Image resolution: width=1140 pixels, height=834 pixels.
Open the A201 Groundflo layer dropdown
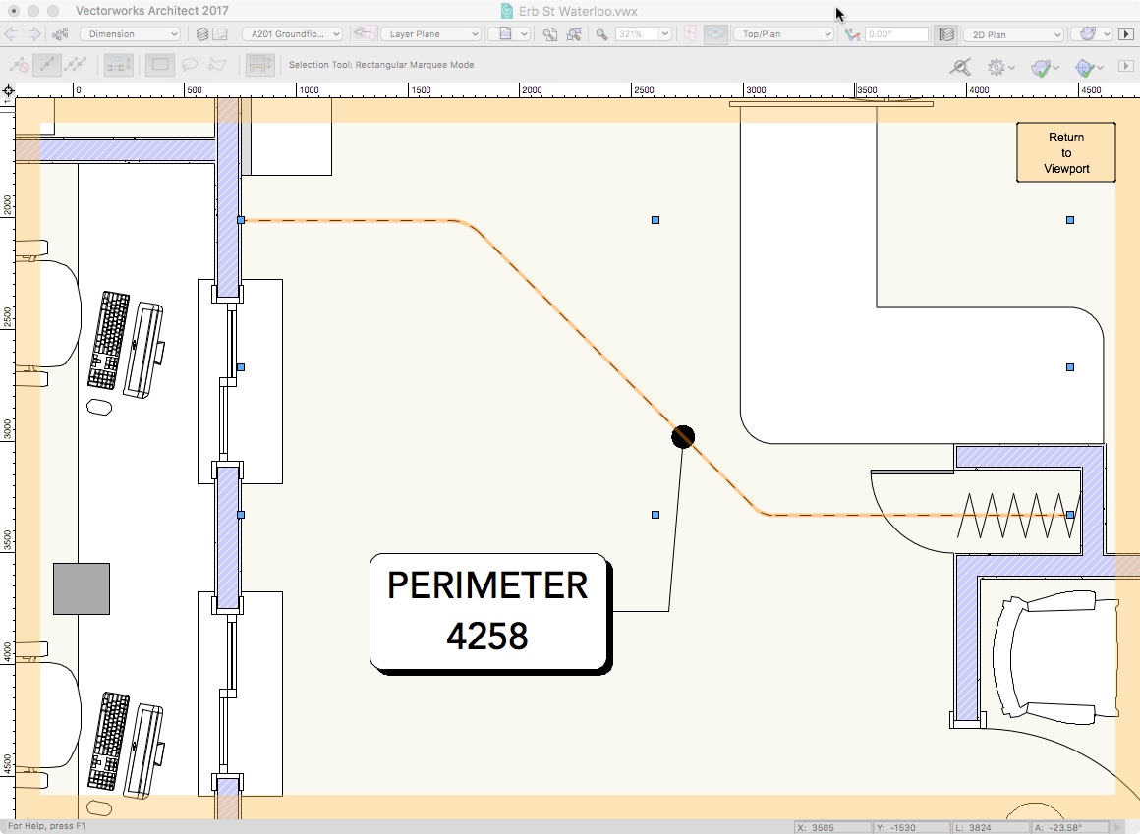coord(292,33)
